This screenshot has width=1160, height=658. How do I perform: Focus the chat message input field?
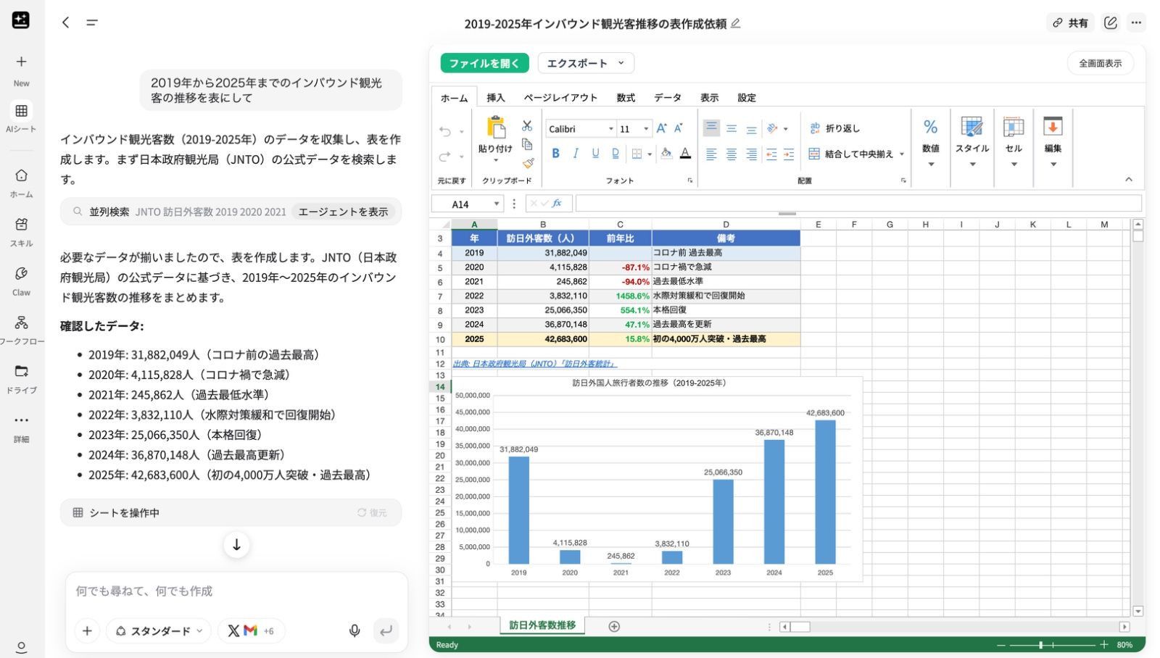click(236, 591)
